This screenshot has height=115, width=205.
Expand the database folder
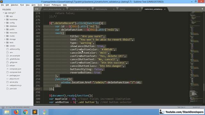[x=5, y=26]
